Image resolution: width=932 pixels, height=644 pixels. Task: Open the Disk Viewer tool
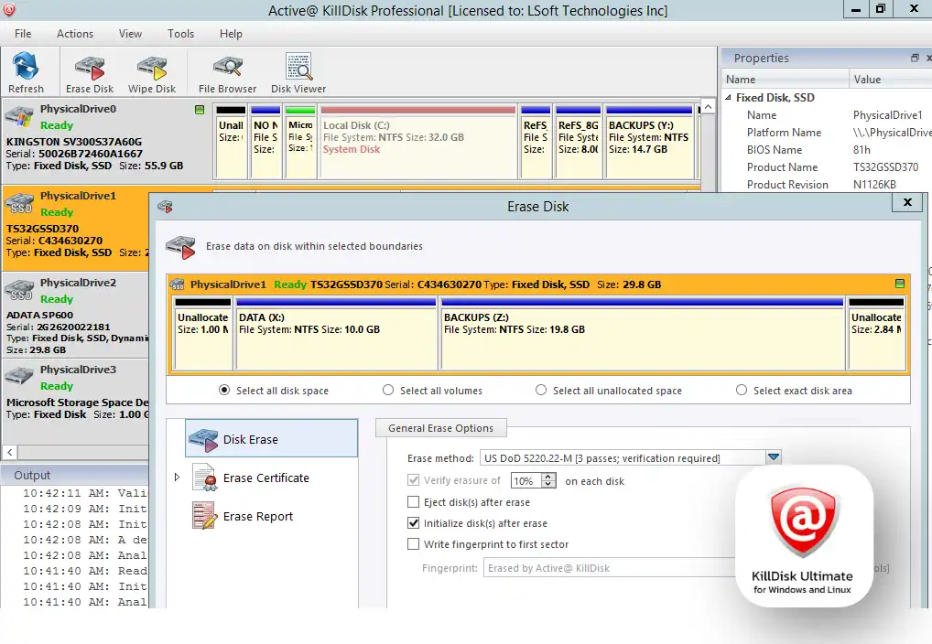click(298, 73)
